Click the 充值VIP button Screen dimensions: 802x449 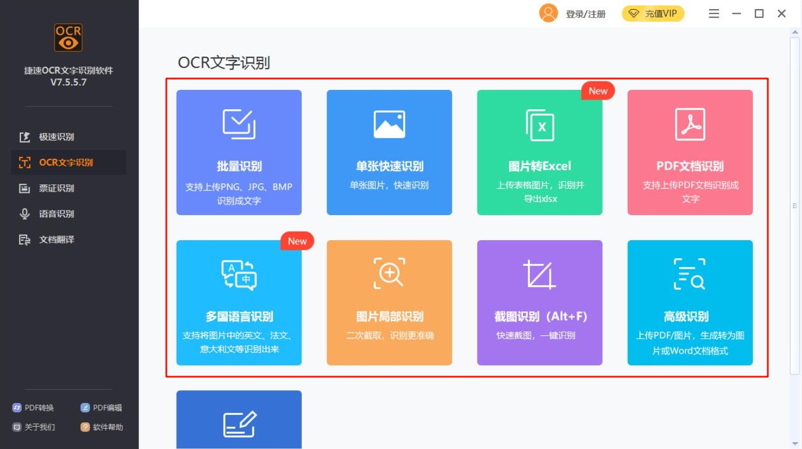tap(653, 14)
